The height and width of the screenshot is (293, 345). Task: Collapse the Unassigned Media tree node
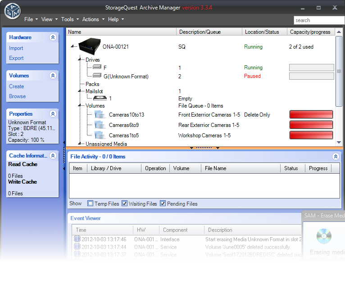[x=79, y=143]
